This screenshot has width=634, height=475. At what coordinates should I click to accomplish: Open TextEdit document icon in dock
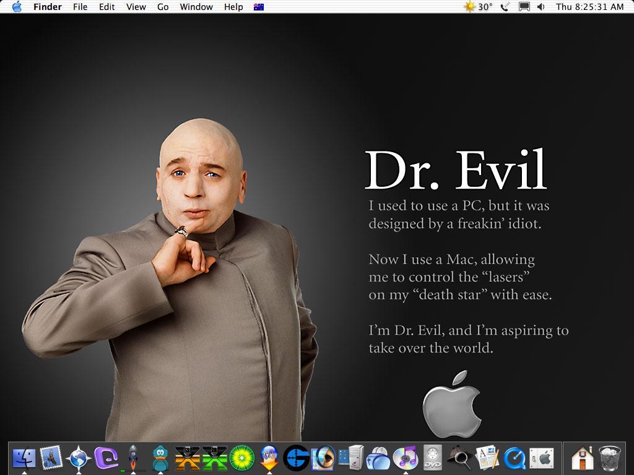[487, 458]
